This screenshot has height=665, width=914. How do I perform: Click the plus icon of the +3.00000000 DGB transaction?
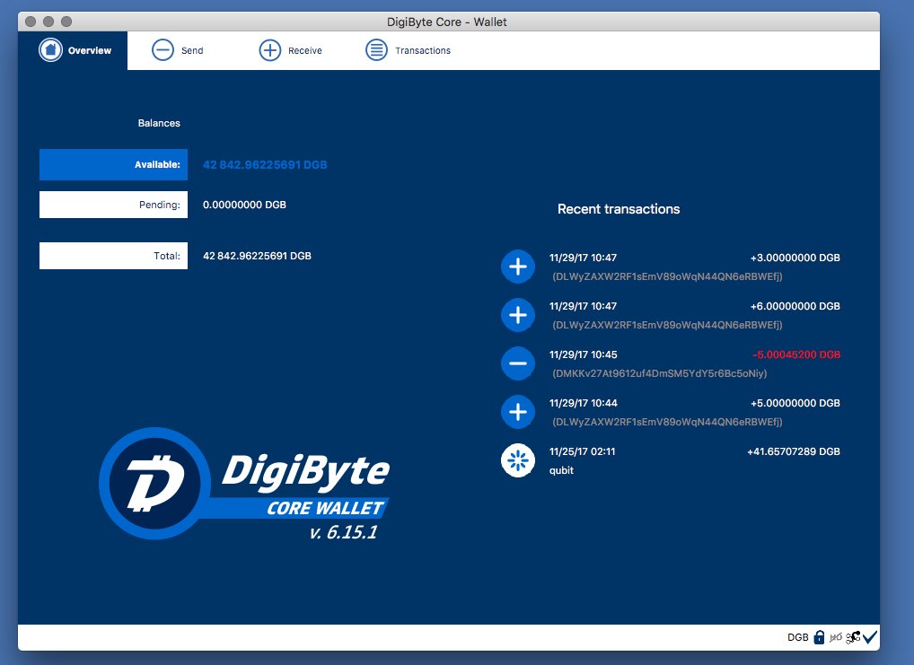pyautogui.click(x=518, y=267)
